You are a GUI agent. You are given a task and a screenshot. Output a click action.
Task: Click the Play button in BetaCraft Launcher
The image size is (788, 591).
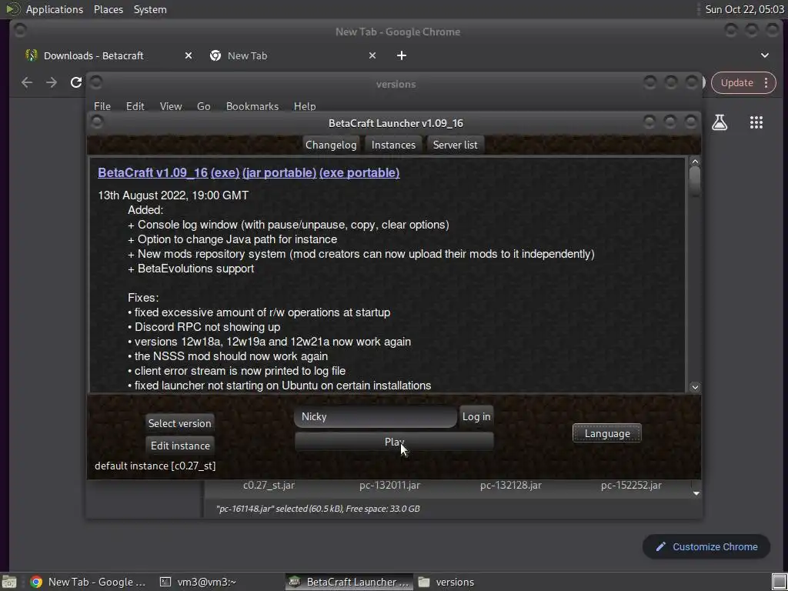(x=394, y=442)
